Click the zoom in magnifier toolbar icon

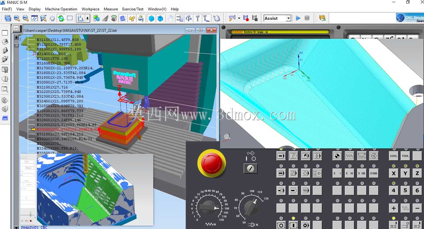tap(17, 18)
